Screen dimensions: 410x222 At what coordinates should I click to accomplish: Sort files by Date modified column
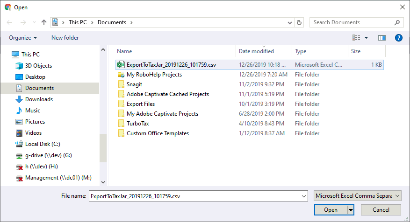[x=256, y=51]
